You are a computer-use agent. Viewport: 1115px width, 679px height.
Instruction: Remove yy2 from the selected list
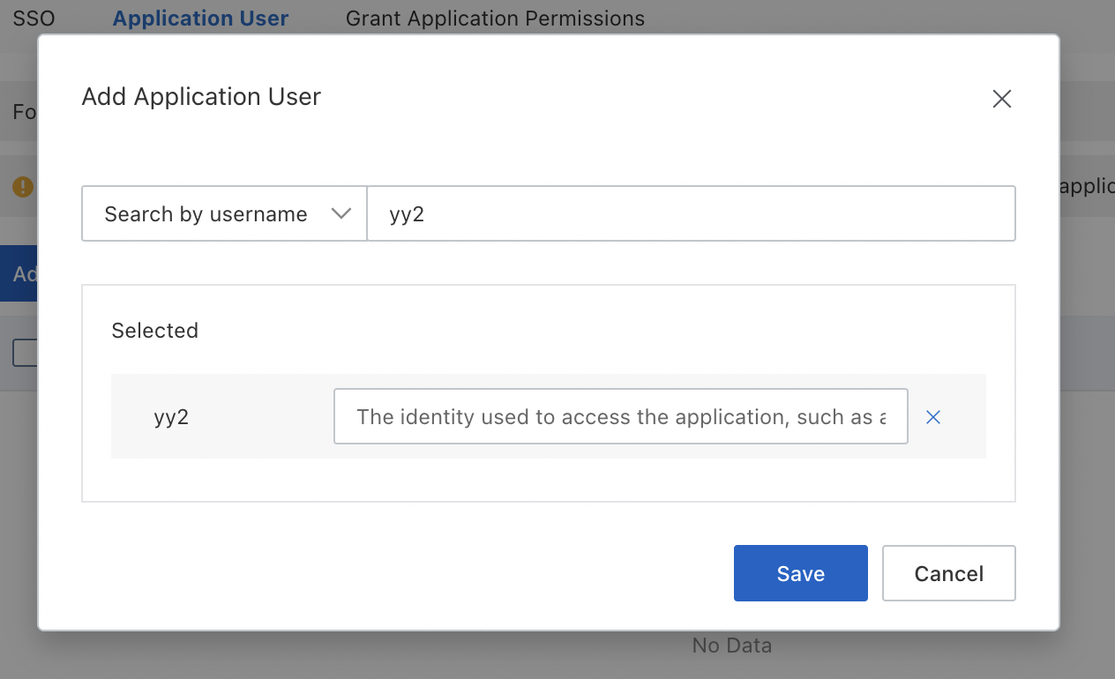933,417
